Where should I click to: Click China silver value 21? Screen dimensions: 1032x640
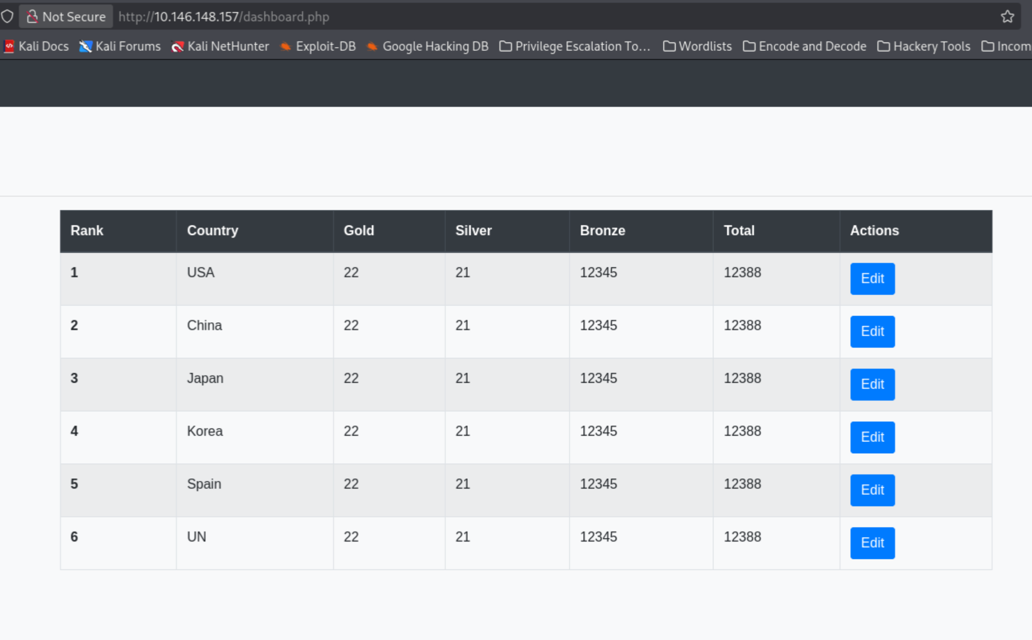click(462, 325)
